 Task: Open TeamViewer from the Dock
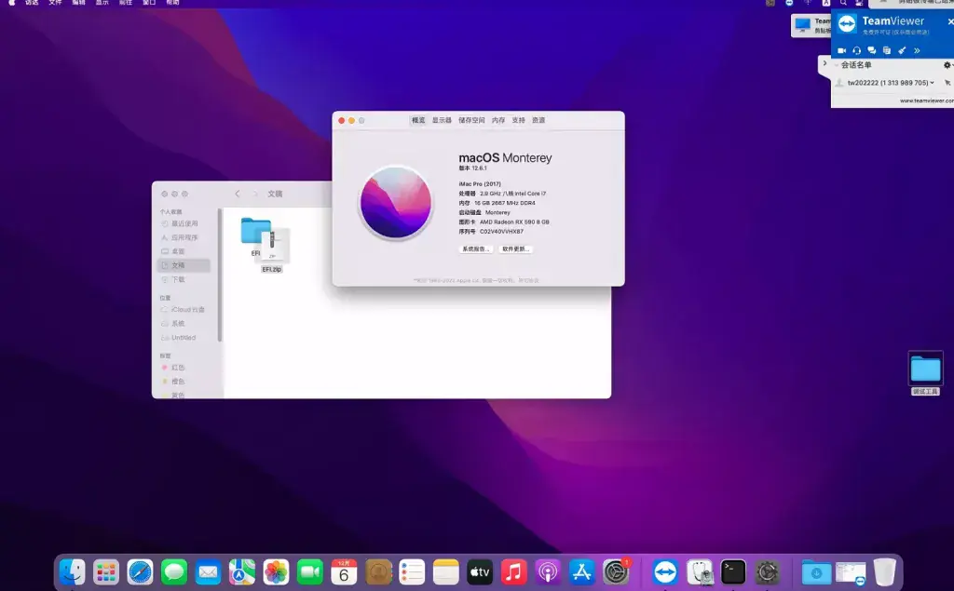click(x=665, y=572)
